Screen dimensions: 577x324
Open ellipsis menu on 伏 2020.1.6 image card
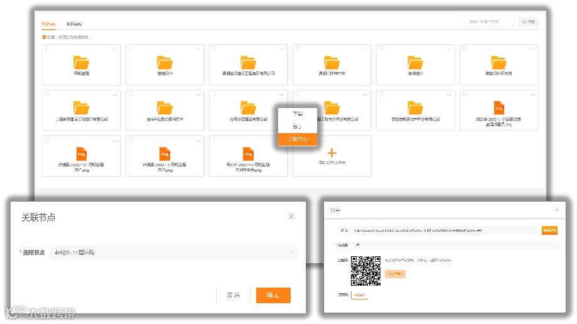[x=198, y=141]
